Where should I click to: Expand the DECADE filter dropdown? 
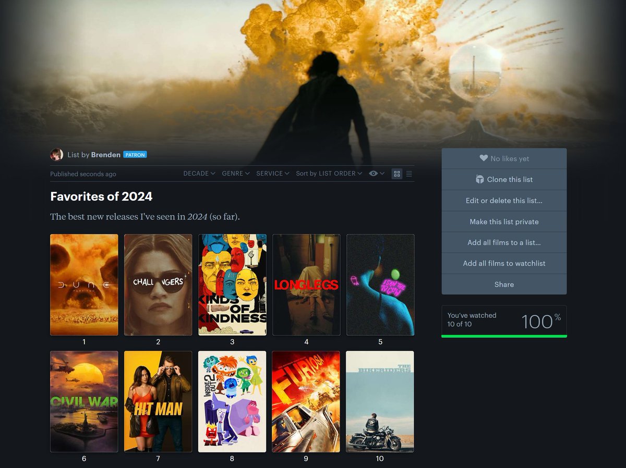point(199,174)
